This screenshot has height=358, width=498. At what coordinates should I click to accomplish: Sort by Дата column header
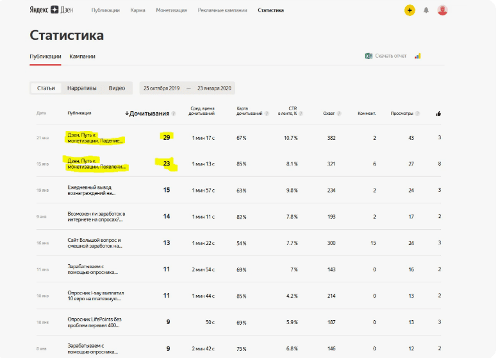coord(41,113)
